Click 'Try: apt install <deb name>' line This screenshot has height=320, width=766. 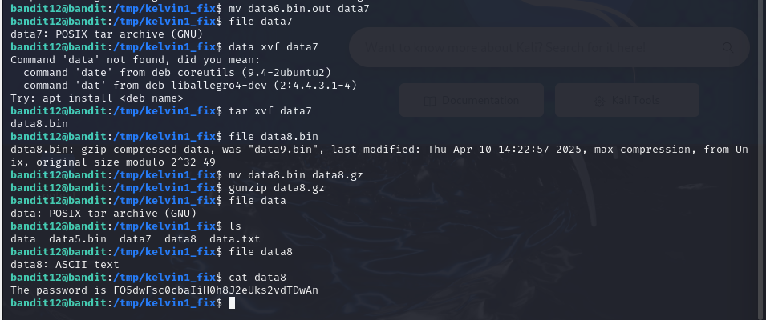(97, 98)
